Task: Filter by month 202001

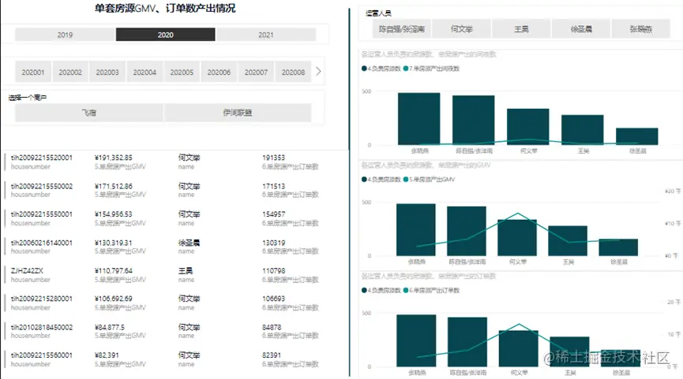Action: pyautogui.click(x=33, y=72)
